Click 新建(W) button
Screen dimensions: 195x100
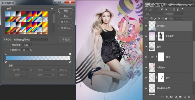click(x=66, y=40)
